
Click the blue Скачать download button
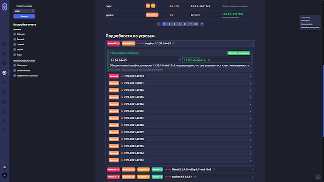point(24,16)
